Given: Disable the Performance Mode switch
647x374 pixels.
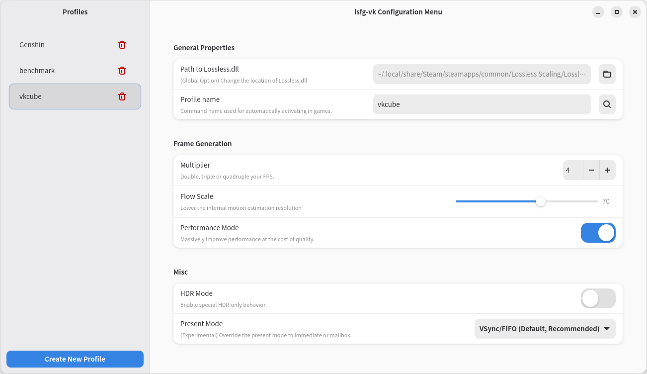Looking at the screenshot, I should click(598, 233).
